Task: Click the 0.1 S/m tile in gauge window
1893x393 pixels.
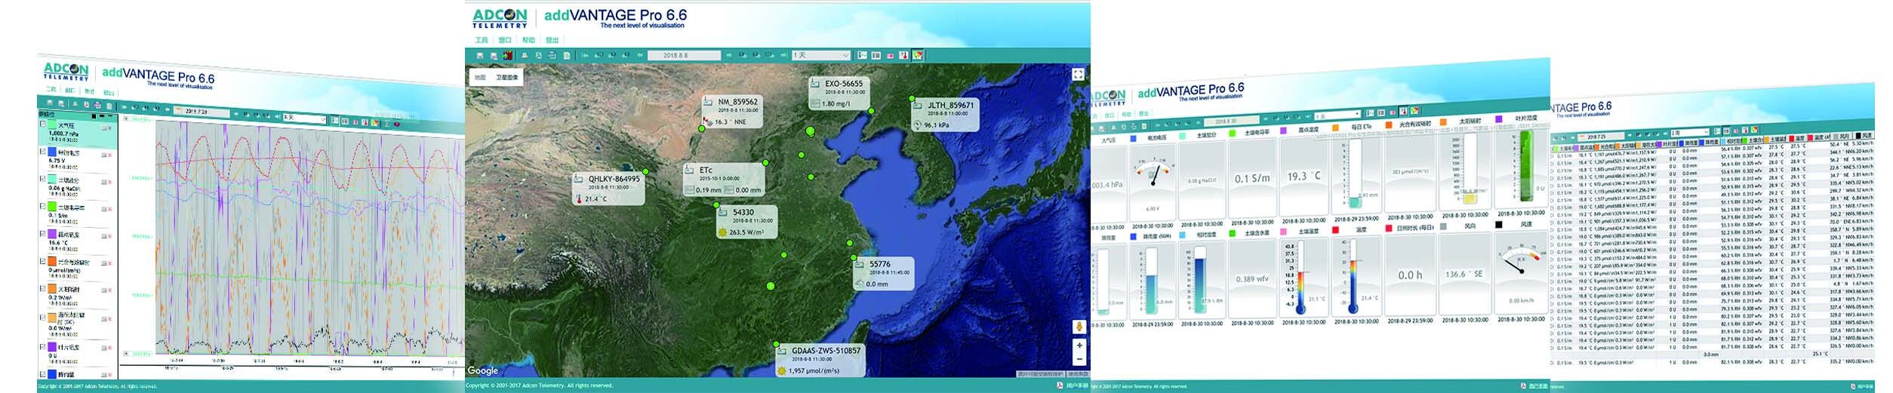Action: click(x=1251, y=180)
